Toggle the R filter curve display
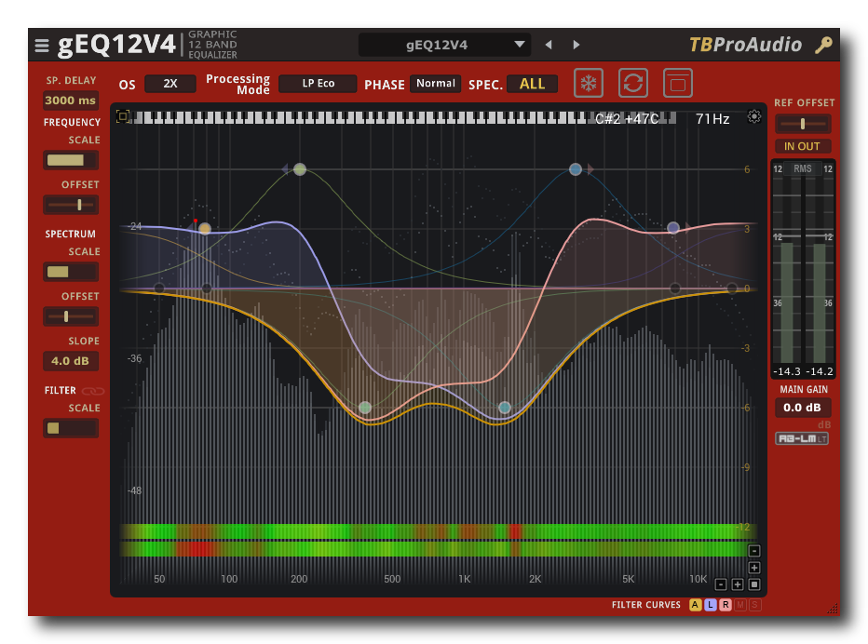The height and width of the screenshot is (644, 868). (x=725, y=605)
